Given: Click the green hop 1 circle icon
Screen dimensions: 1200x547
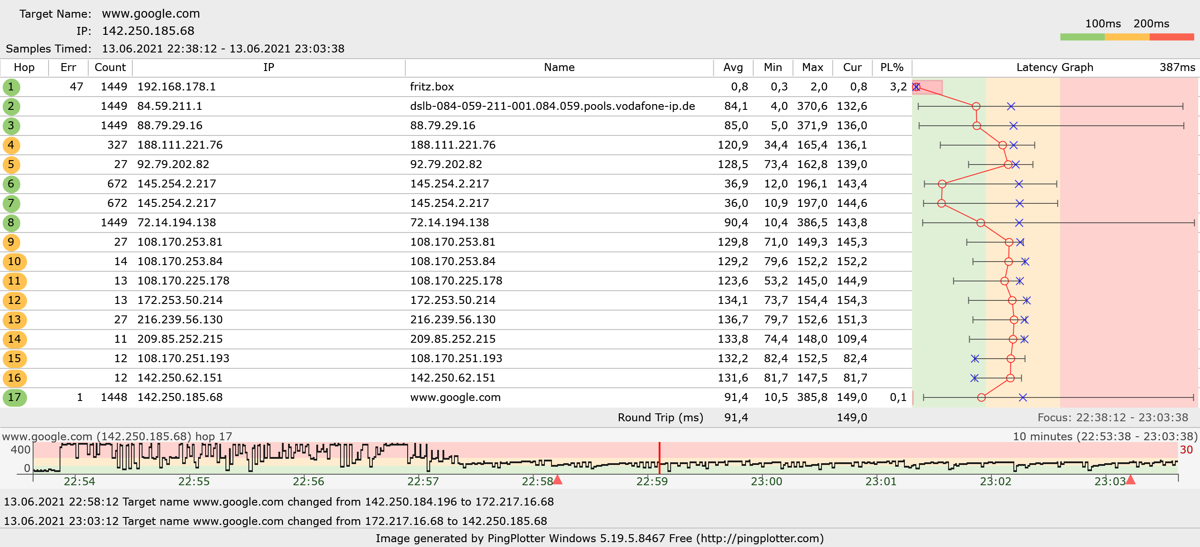Looking at the screenshot, I should coord(11,86).
